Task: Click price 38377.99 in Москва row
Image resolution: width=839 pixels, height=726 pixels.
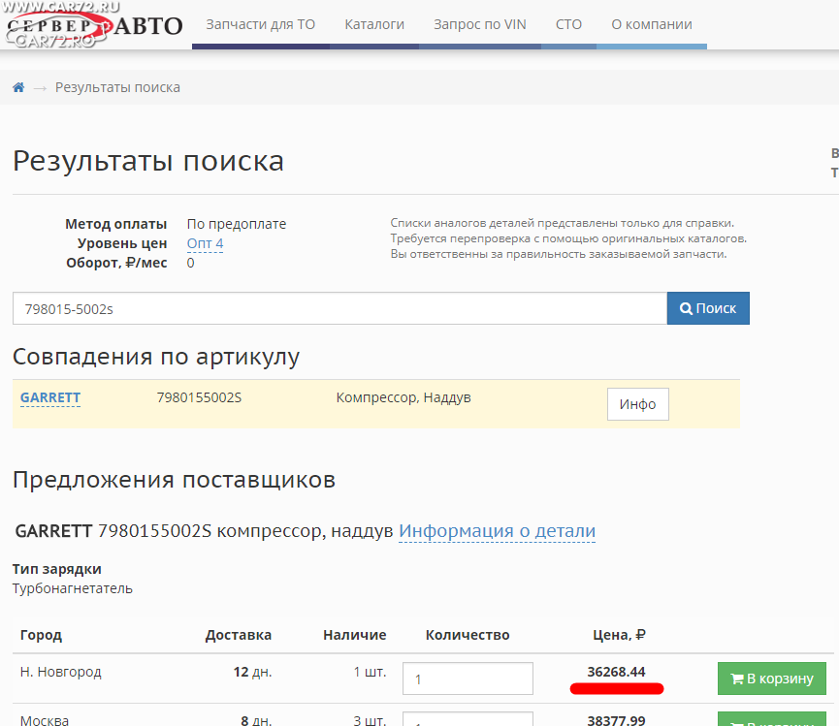Action: pyautogui.click(x=617, y=720)
